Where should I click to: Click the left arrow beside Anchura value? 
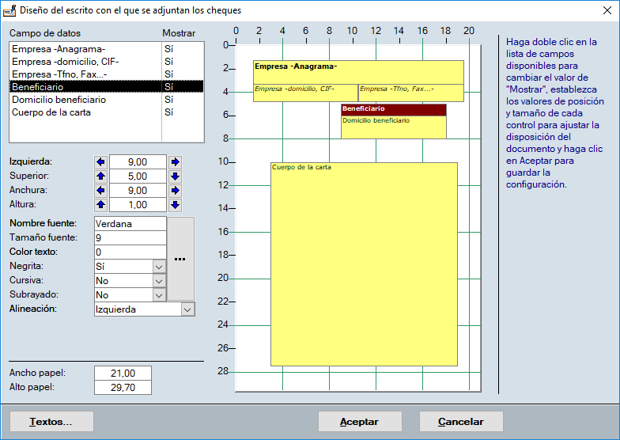pos(101,190)
